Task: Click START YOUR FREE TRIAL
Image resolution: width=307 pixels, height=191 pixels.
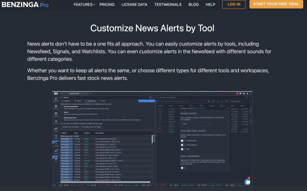Action: click(276, 4)
